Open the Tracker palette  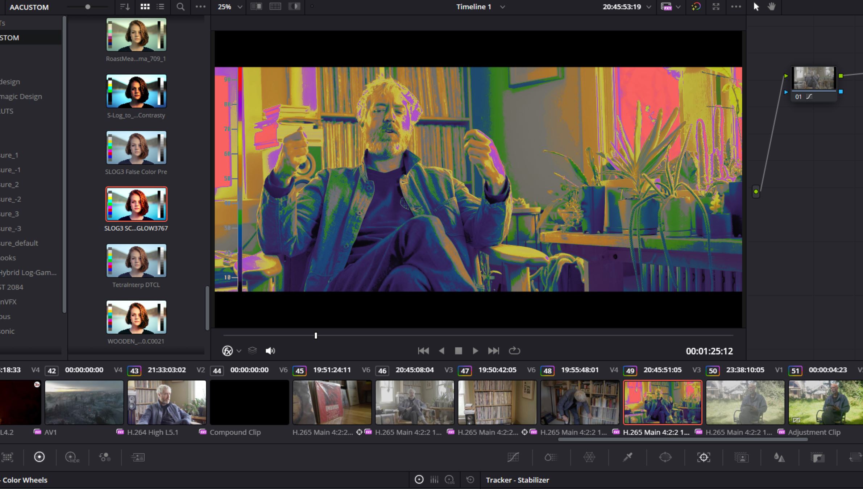[704, 457]
